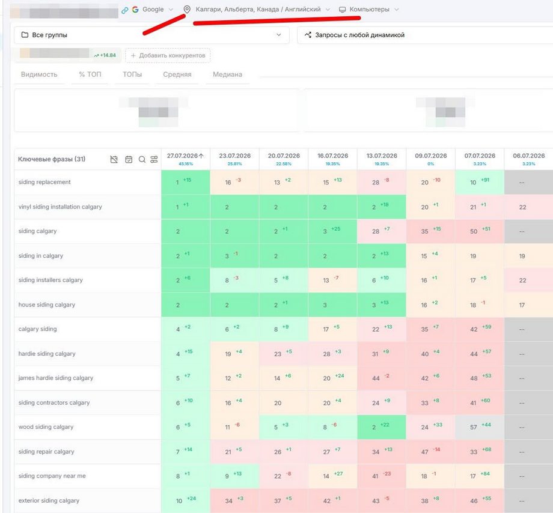This screenshot has width=553, height=513.
Task: Switch to the Медиана tab
Action: 227,74
